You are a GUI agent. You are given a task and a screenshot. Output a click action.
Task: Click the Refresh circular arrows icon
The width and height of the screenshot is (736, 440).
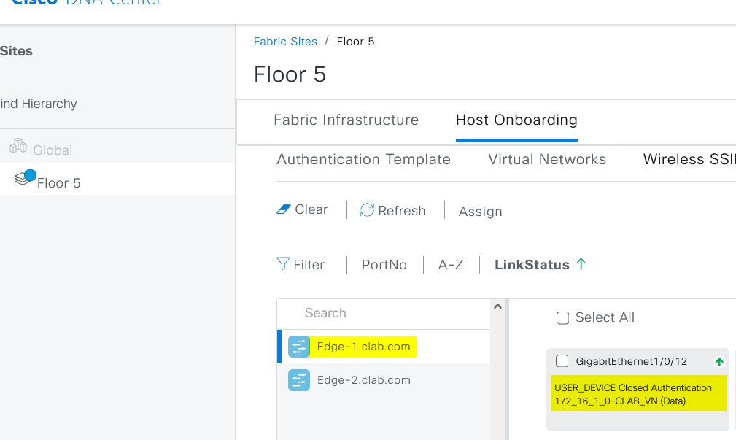367,210
